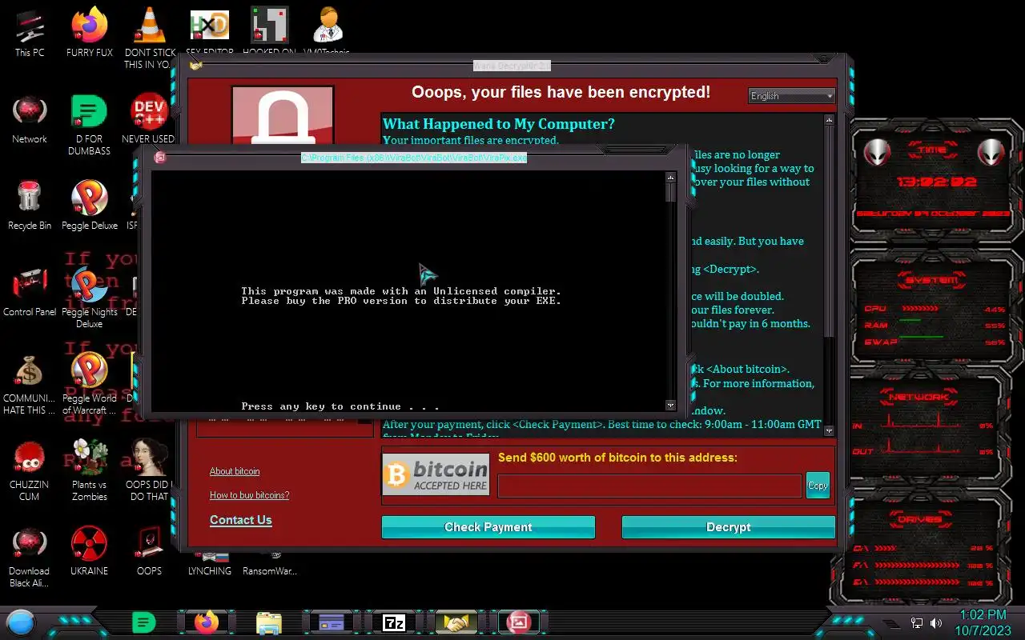This screenshot has height=640, width=1025.
Task: Click the 'What Happened to My Computer?' heading
Action: click(499, 124)
